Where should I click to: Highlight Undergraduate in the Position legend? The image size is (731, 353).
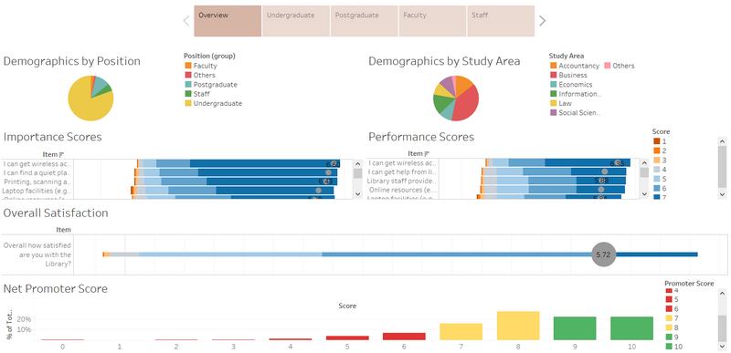213,103
